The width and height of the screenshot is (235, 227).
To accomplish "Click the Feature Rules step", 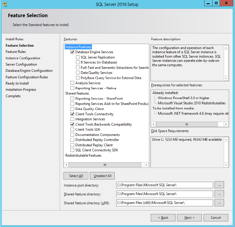I will pos(16,52).
